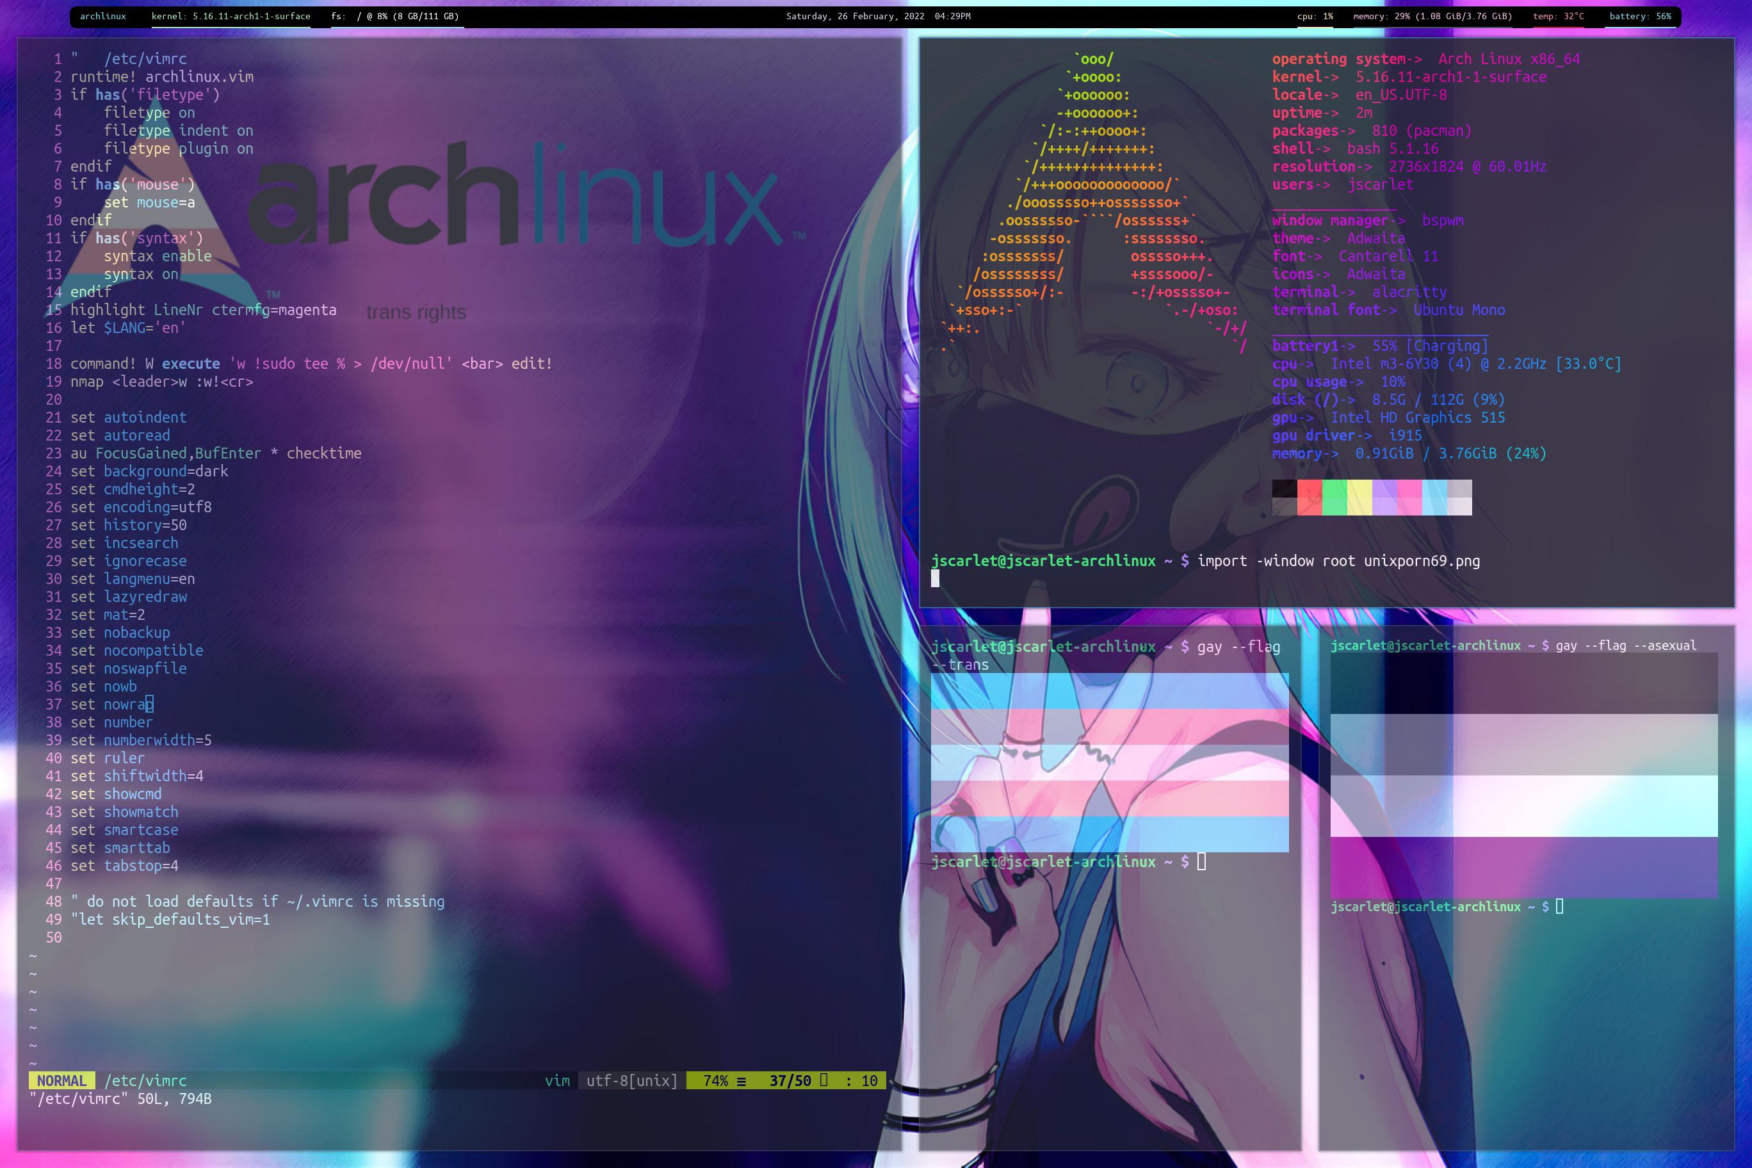Click the 37/50 line position indicator
Screen dimensions: 1752x1168
pyautogui.click(x=790, y=1080)
